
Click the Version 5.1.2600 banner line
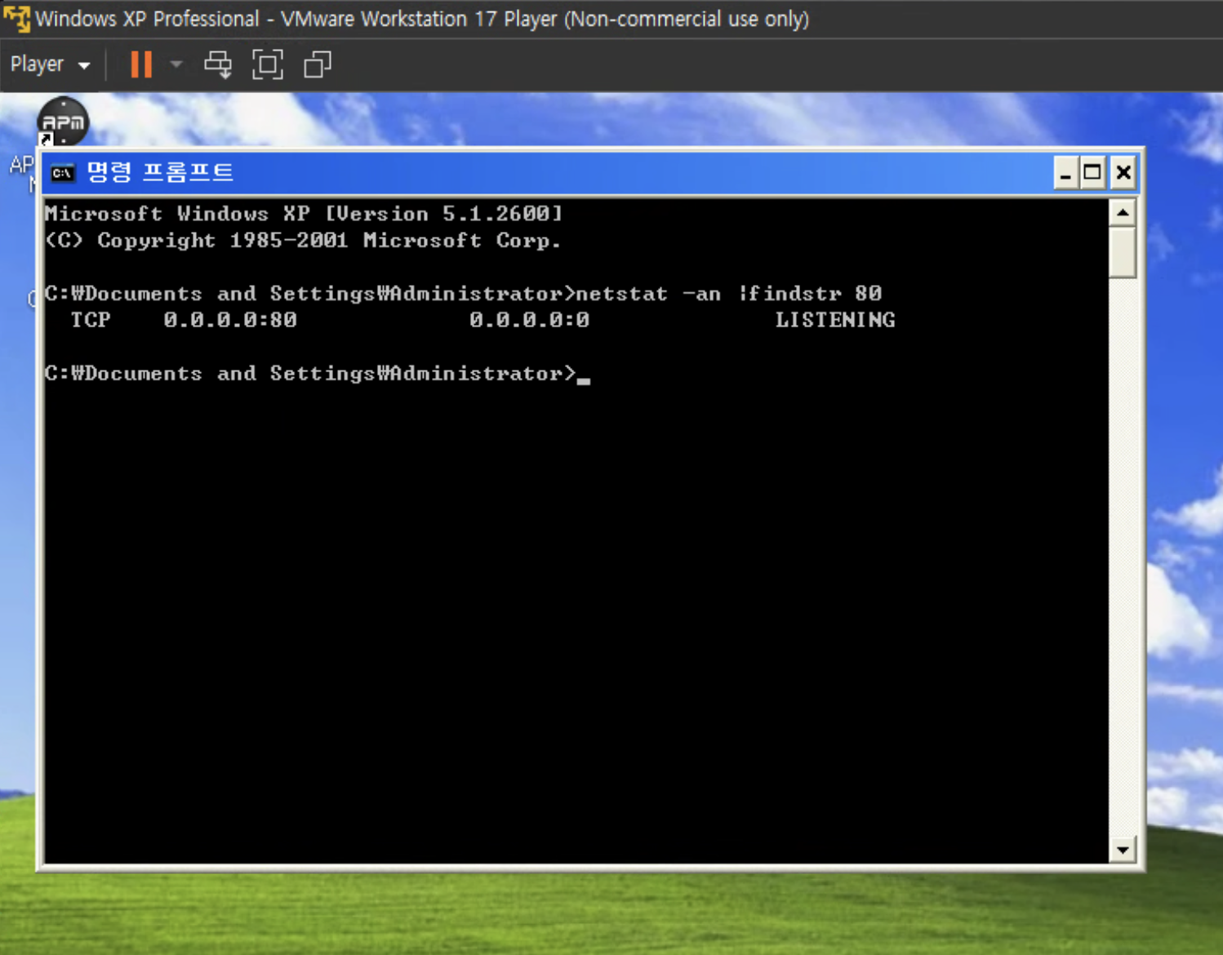(304, 214)
